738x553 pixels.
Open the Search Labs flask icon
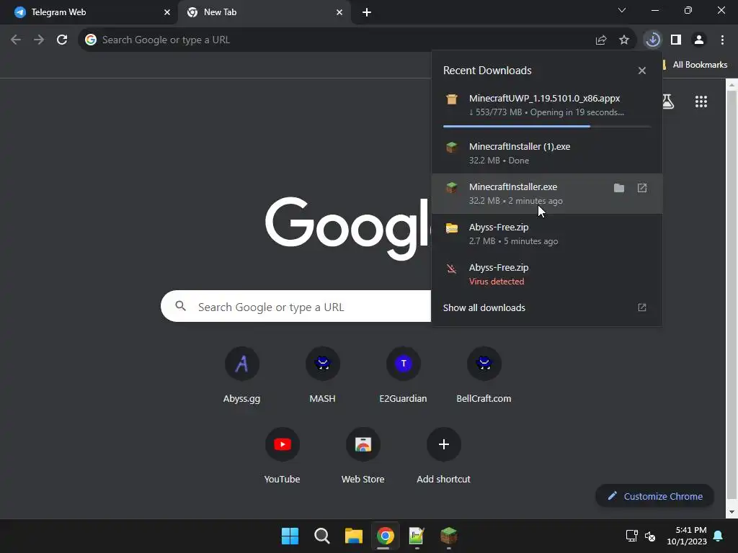click(x=668, y=102)
